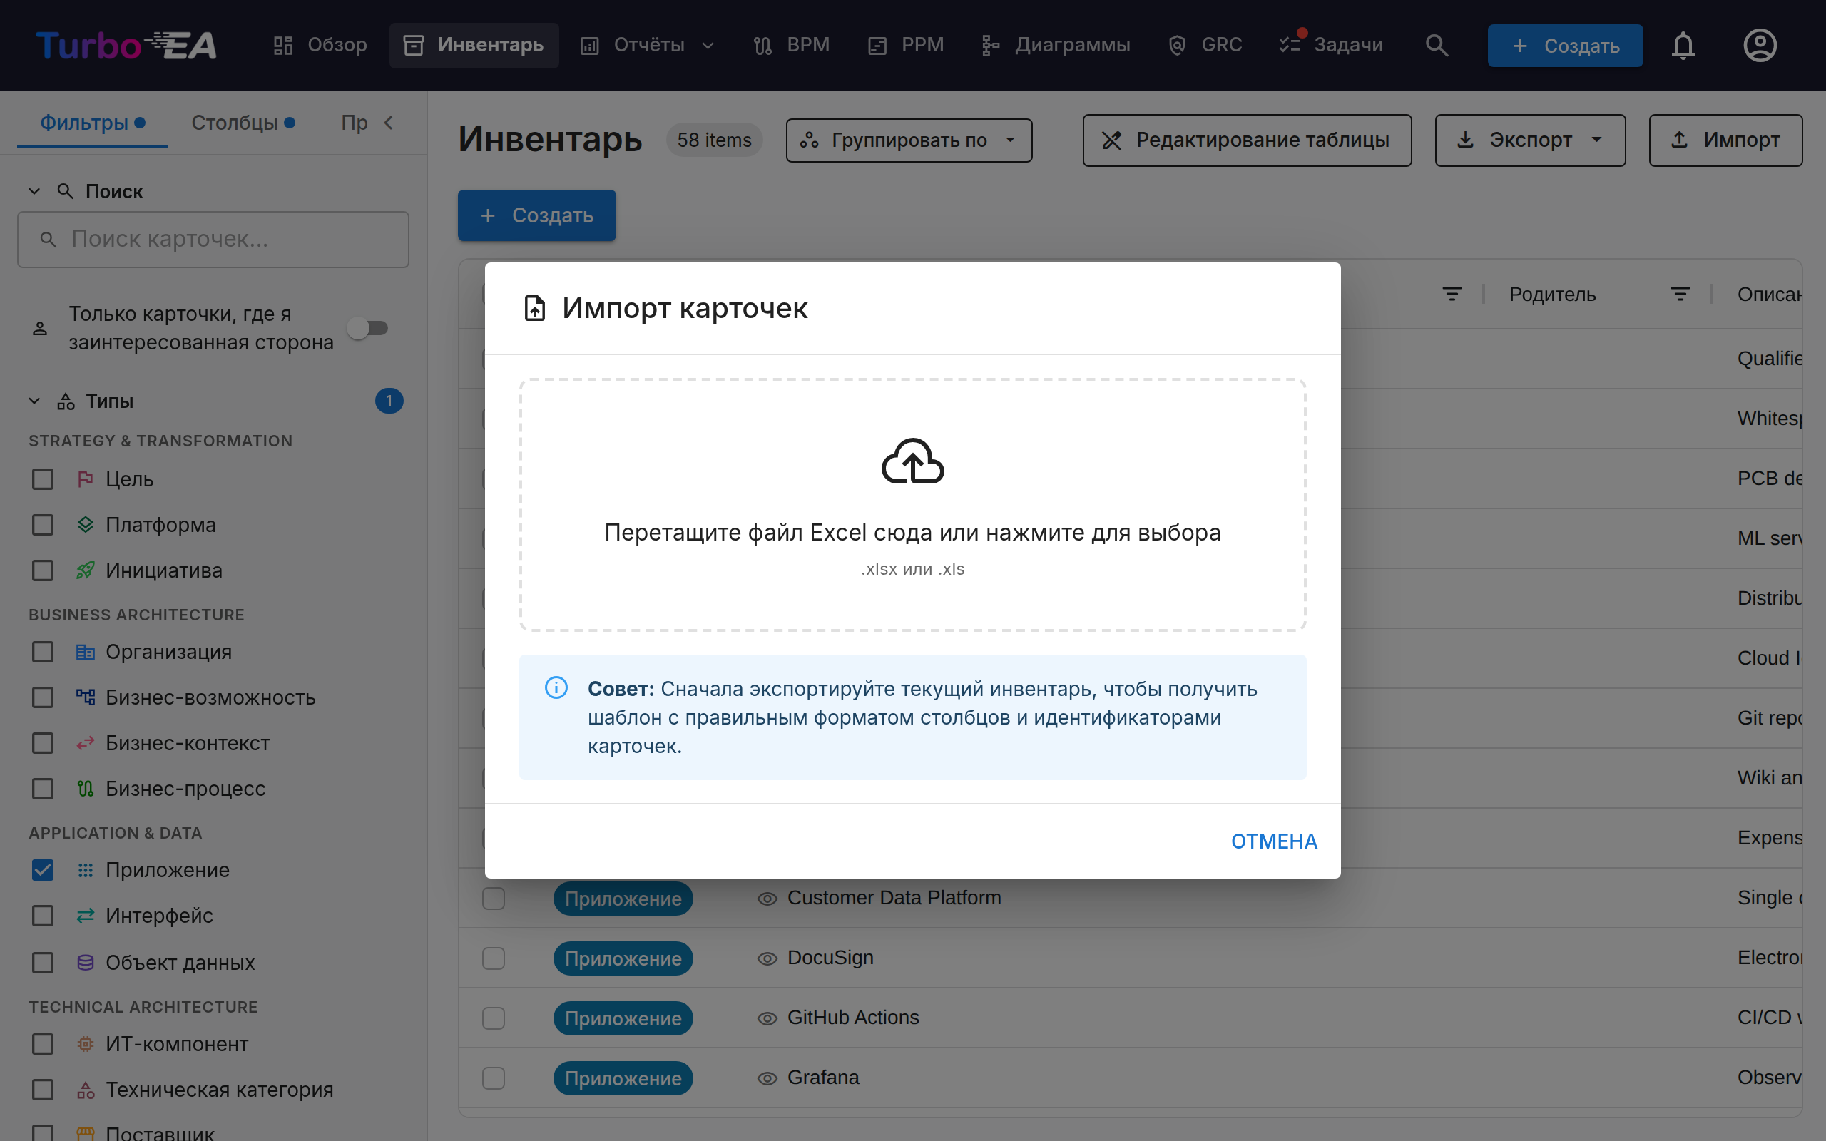The image size is (1826, 1141).
Task: Open the user account avatar
Action: [1760, 45]
